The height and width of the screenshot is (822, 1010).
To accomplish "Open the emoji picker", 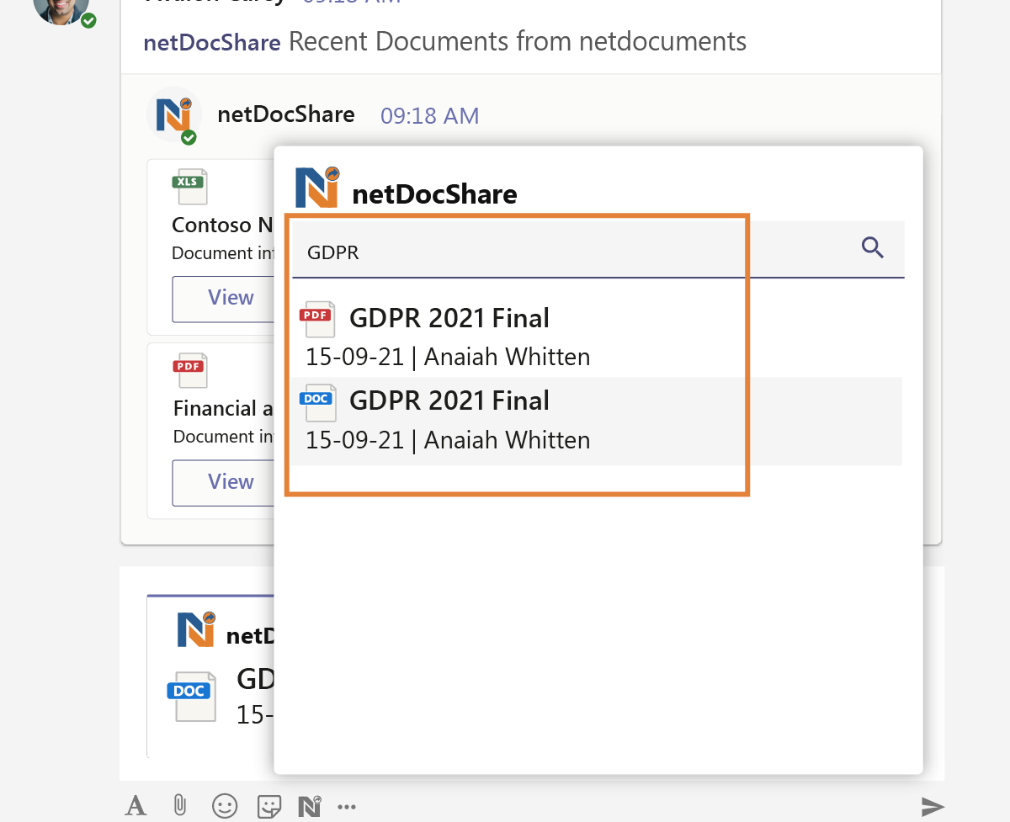I will 224,806.
